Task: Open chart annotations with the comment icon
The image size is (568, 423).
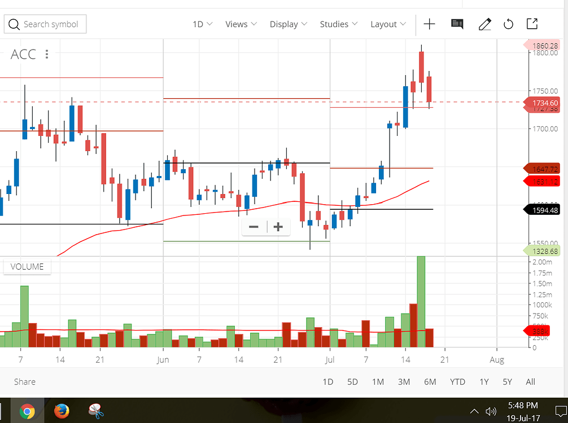Action: [x=457, y=24]
